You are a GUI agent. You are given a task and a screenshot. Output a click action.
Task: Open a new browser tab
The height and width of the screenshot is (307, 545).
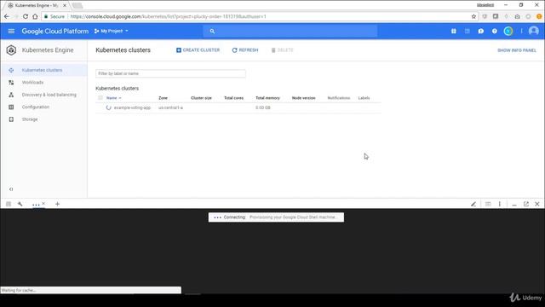tap(77, 6)
